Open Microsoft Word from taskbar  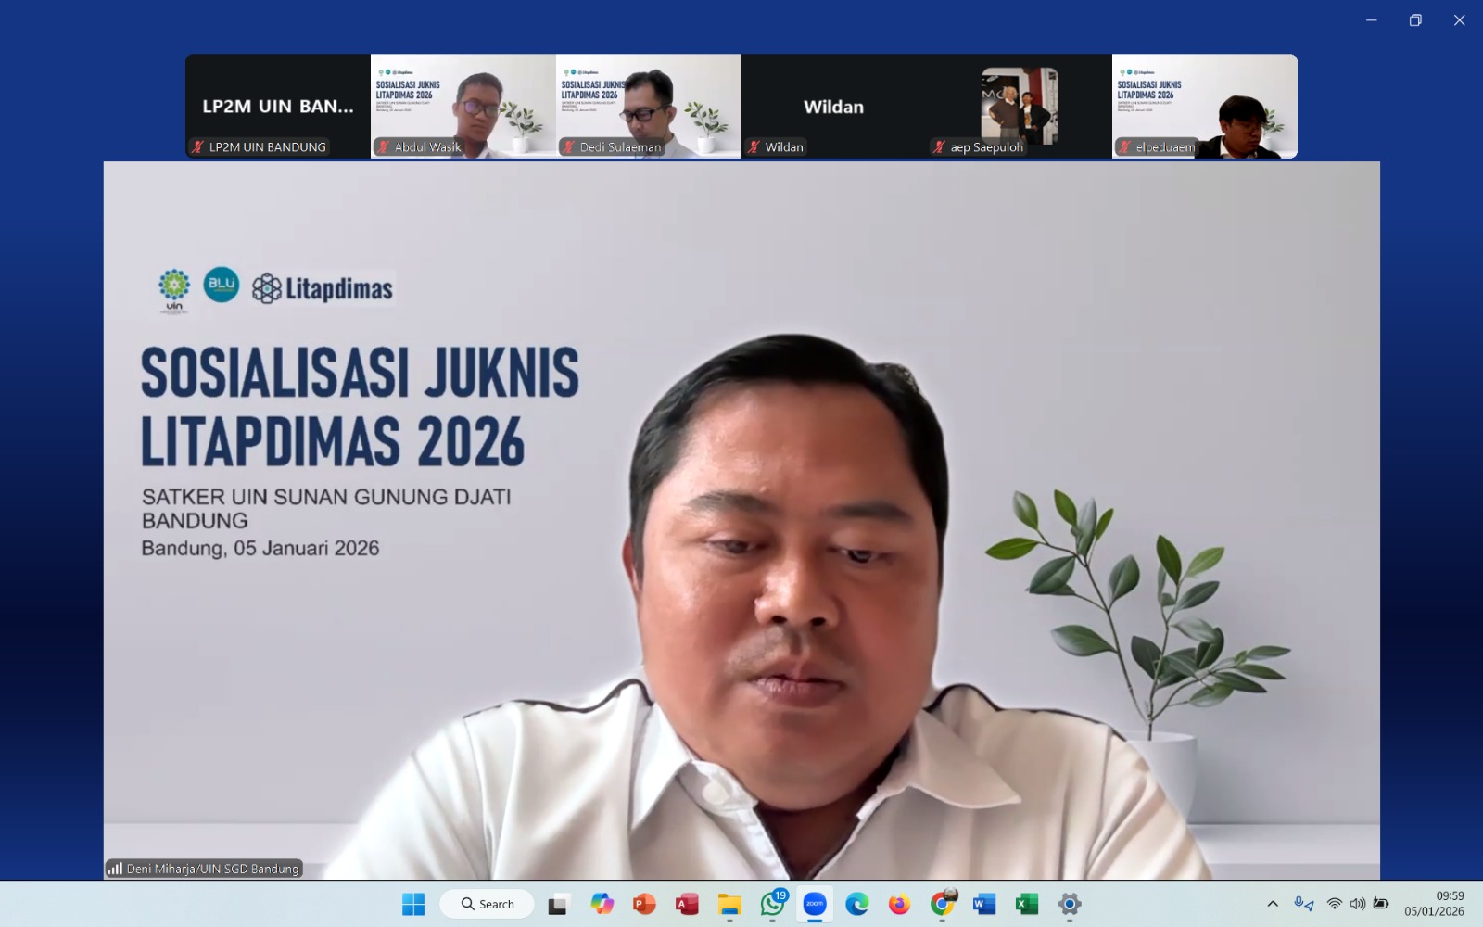pos(984,904)
